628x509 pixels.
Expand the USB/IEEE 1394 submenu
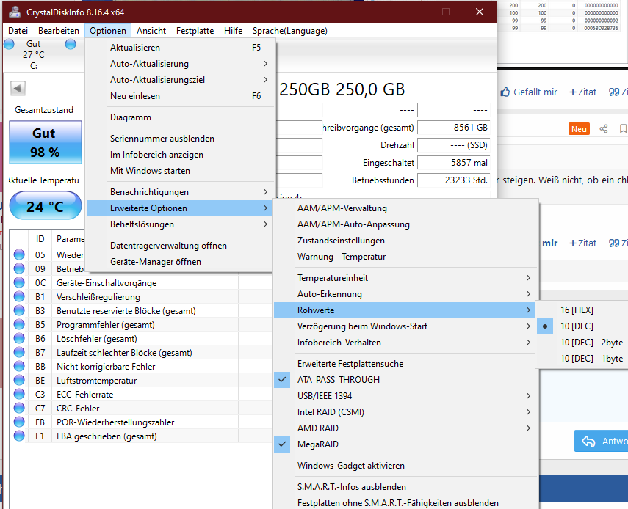pyautogui.click(x=405, y=396)
